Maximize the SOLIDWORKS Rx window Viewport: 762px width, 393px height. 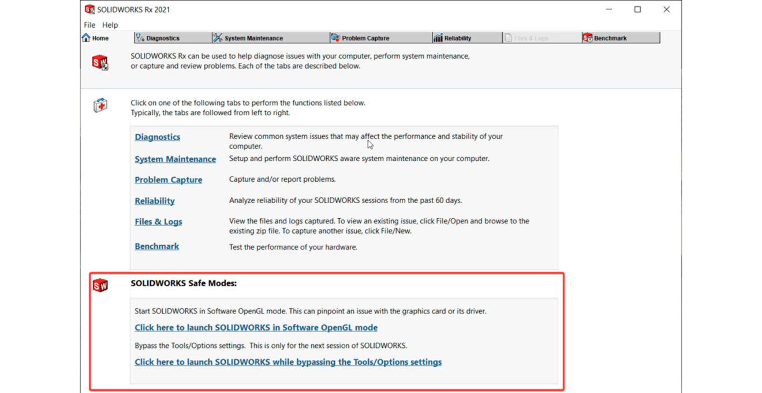[x=637, y=9]
